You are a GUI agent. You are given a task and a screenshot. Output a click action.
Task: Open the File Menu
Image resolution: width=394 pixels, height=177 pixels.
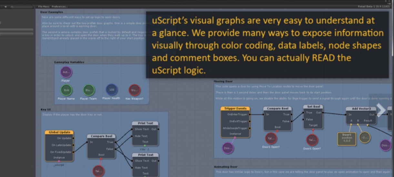[44, 6]
